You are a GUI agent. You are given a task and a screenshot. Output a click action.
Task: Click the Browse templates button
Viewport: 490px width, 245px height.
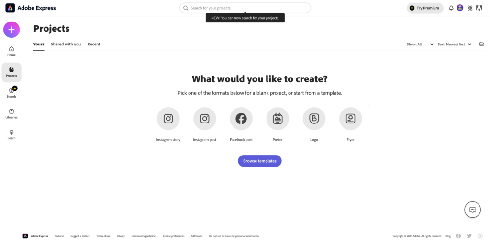tap(259, 161)
